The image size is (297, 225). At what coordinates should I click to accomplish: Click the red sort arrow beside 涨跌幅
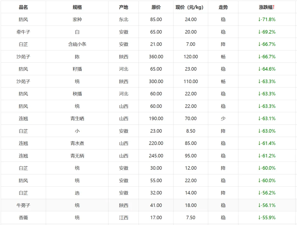[274, 7]
